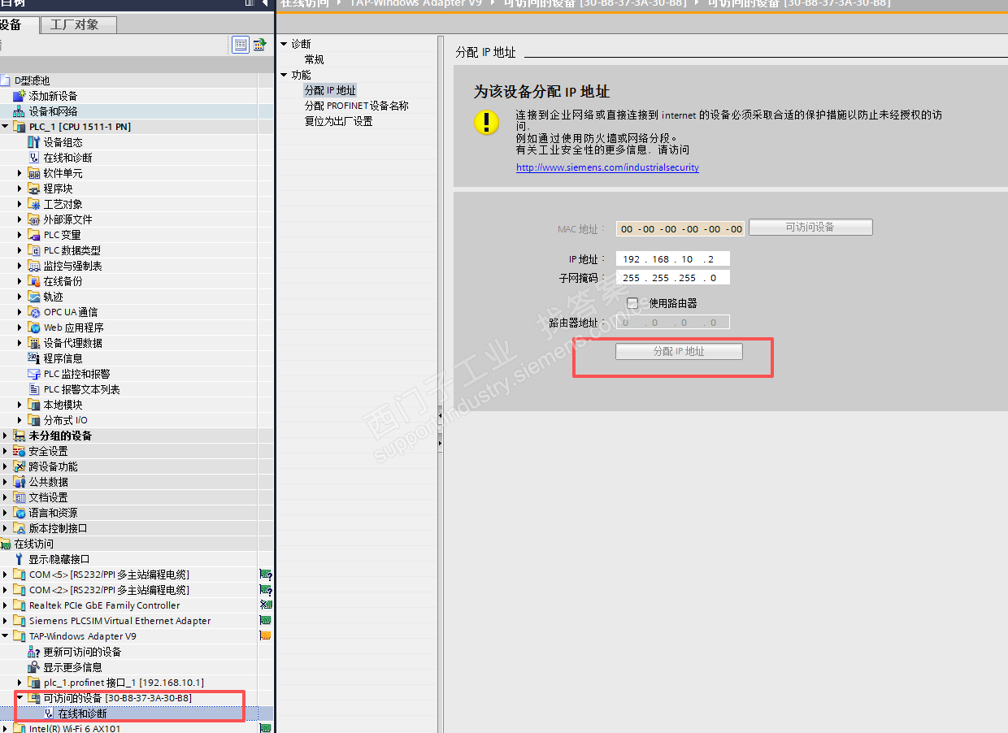Click 更新可访问的设备 refresh icon
This screenshot has height=733, width=1008.
coord(34,652)
